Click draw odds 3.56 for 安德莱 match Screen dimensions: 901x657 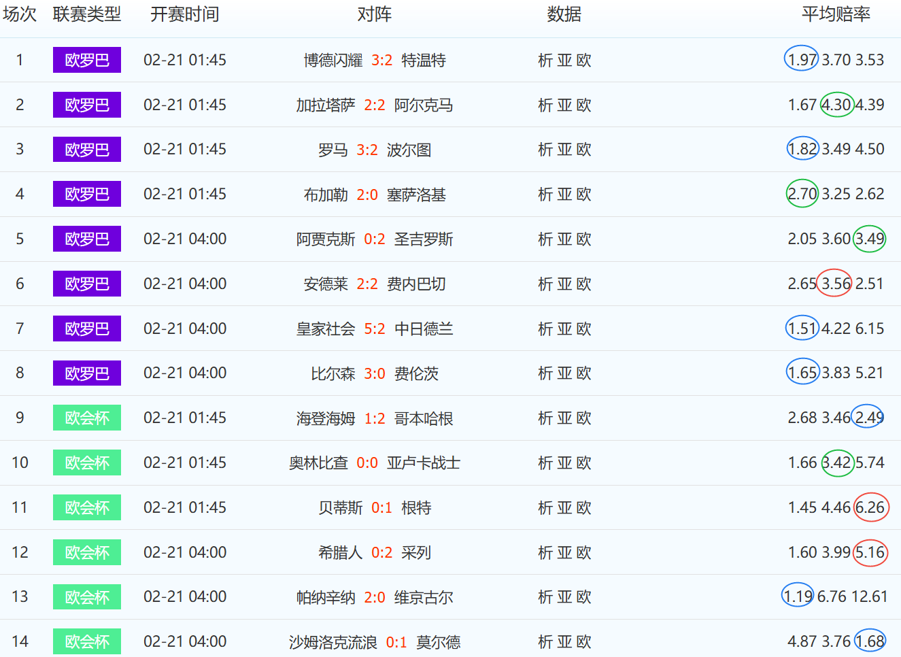click(x=836, y=284)
